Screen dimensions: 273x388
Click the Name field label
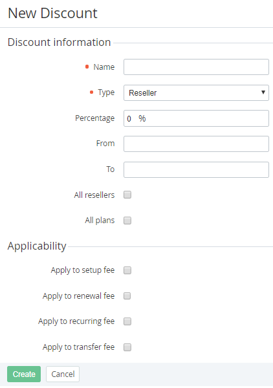[x=104, y=67]
